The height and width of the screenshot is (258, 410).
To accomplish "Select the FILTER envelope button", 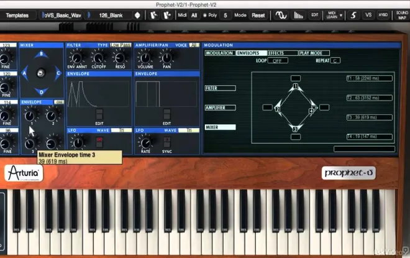I will [220, 88].
